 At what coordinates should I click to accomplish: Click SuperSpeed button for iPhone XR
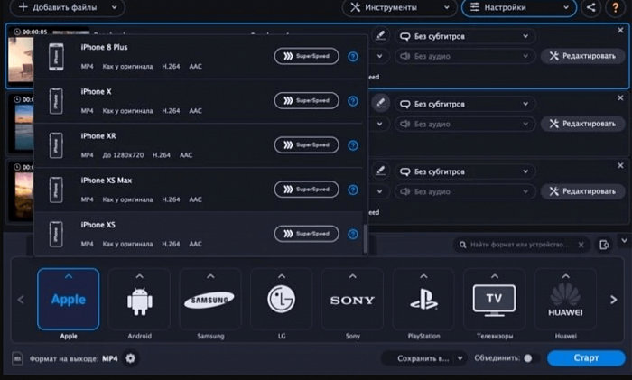pos(306,144)
